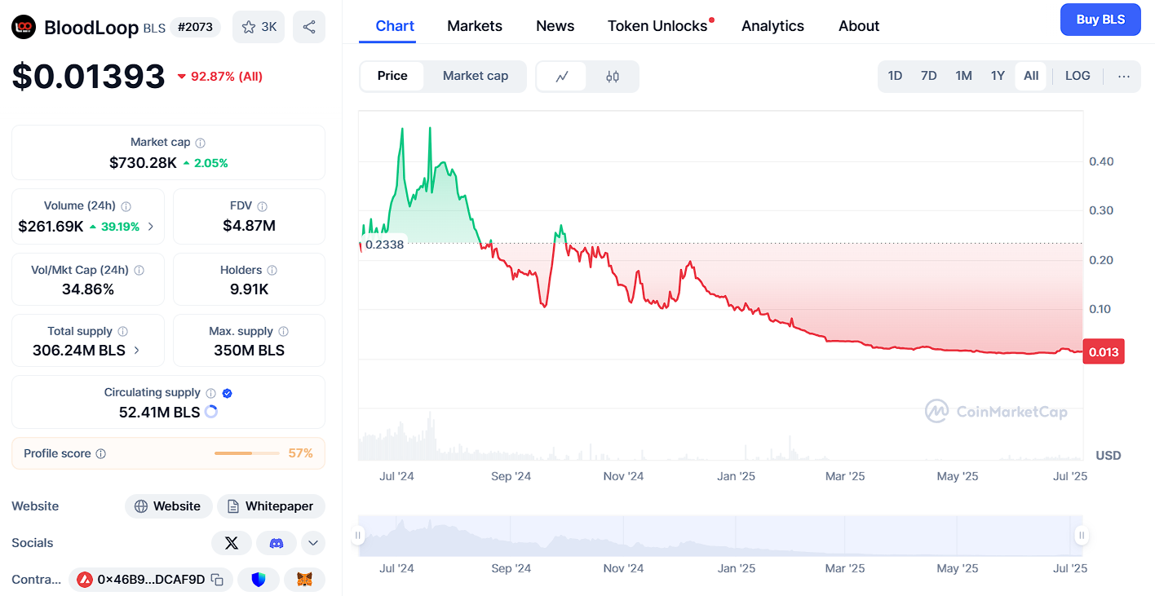The image size is (1155, 596).
Task: Set chart range to 1D
Action: pyautogui.click(x=895, y=76)
